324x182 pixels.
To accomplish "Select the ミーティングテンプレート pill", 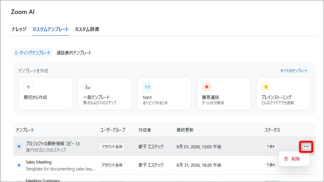I will [x=32, y=53].
